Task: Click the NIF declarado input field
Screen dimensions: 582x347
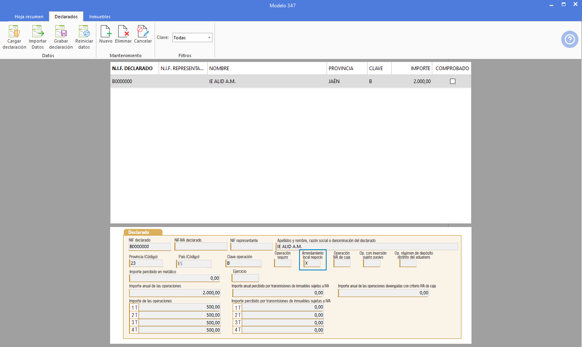Action: pyautogui.click(x=150, y=246)
